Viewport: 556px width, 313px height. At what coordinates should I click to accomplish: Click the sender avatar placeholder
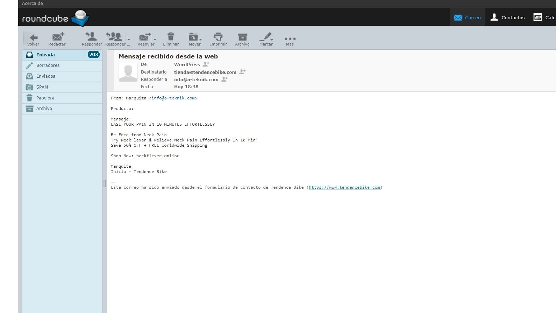coord(128,72)
